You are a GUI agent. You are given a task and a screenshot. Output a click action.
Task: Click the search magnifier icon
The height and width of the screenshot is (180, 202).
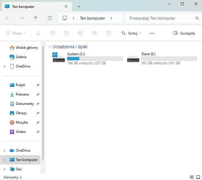pos(197,18)
